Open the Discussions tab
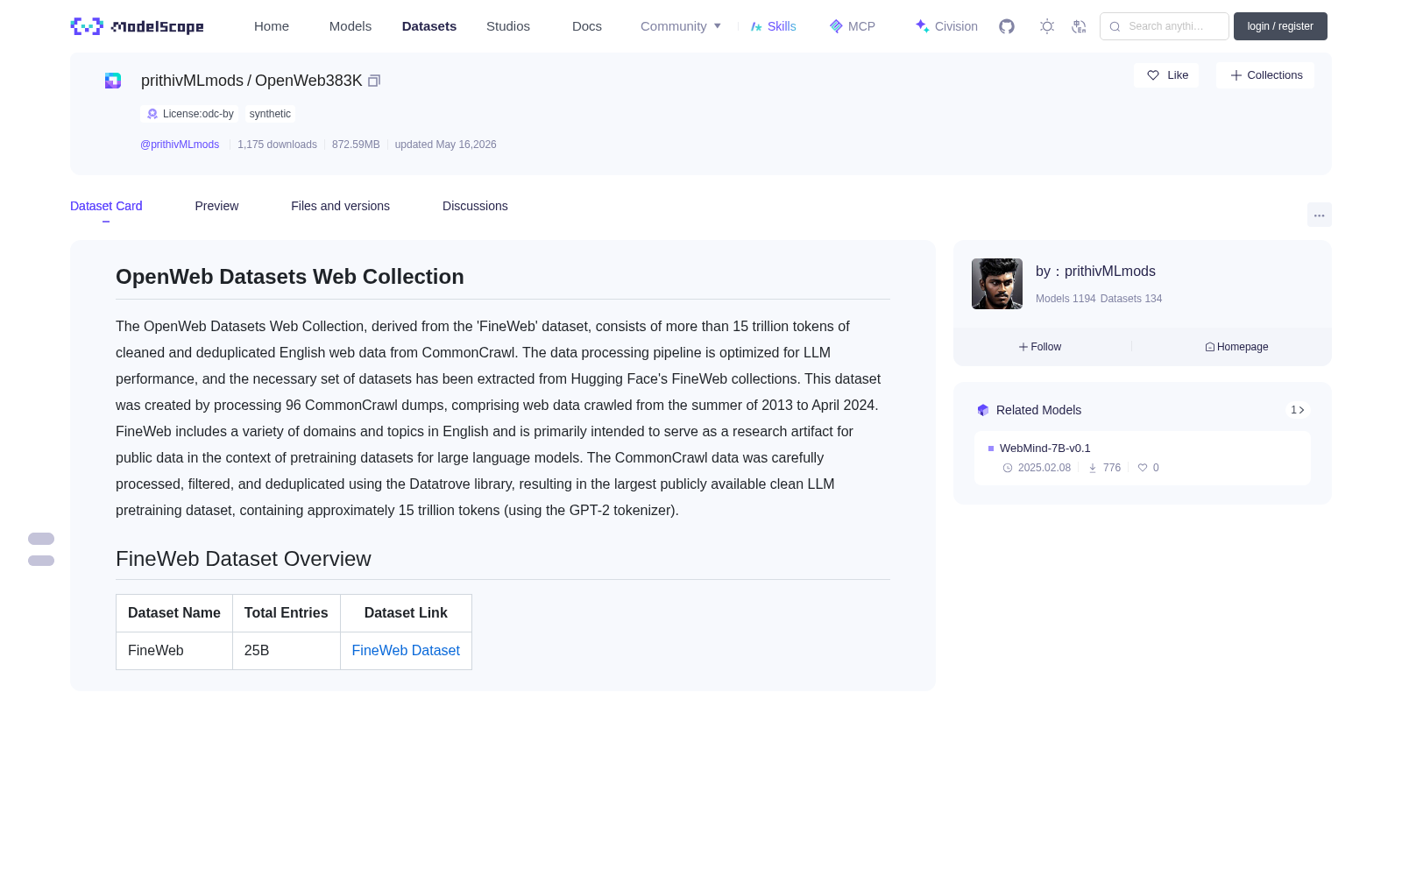This screenshot has height=876, width=1402. point(475,206)
